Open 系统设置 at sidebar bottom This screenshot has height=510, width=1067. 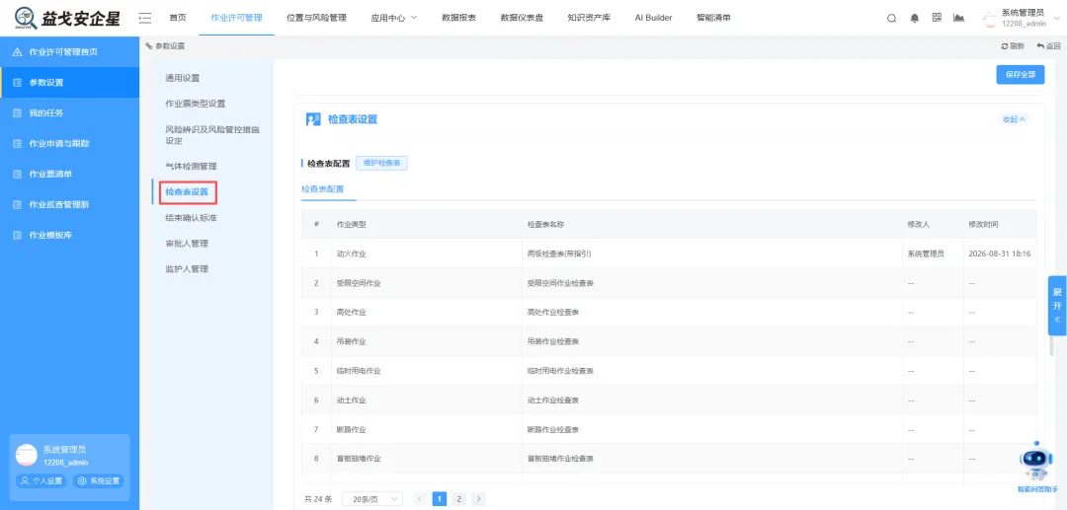[x=99, y=480]
